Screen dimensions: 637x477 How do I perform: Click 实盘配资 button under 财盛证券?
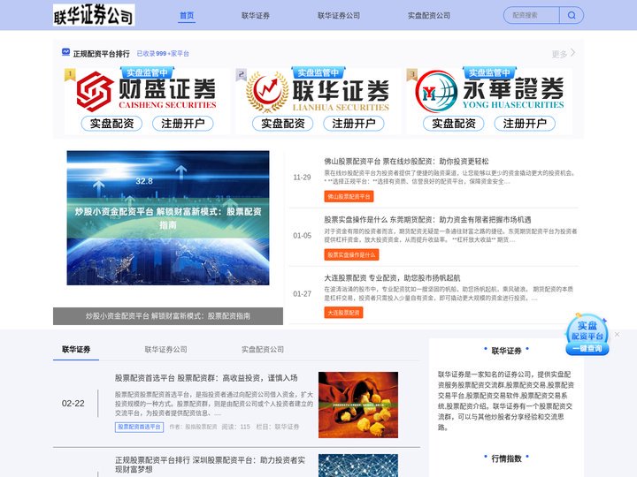pos(111,124)
